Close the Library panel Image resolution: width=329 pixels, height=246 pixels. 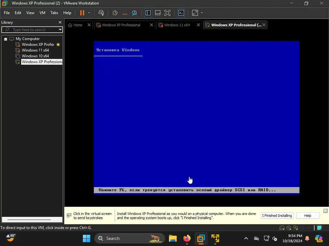coord(60,22)
